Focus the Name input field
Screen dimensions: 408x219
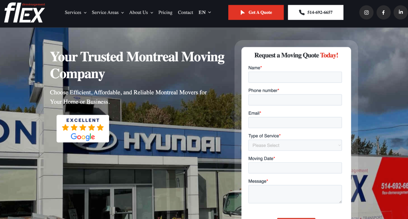click(x=295, y=77)
